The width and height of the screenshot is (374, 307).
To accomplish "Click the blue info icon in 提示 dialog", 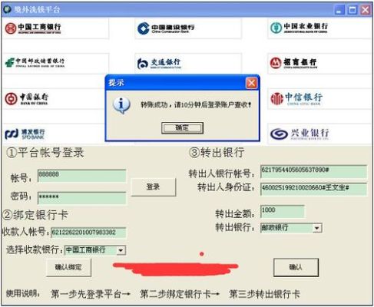I will [121, 105].
